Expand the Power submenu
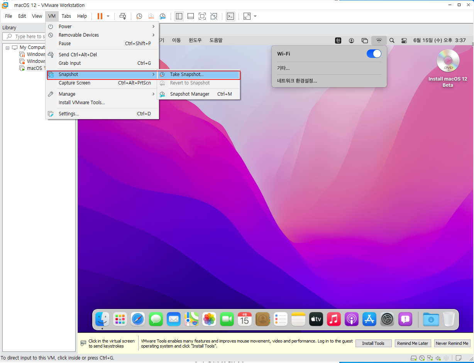The width and height of the screenshot is (474, 363). (102, 27)
